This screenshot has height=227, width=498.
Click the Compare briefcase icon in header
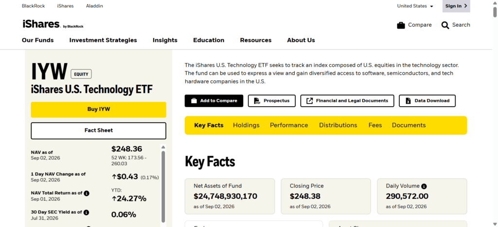(x=401, y=25)
